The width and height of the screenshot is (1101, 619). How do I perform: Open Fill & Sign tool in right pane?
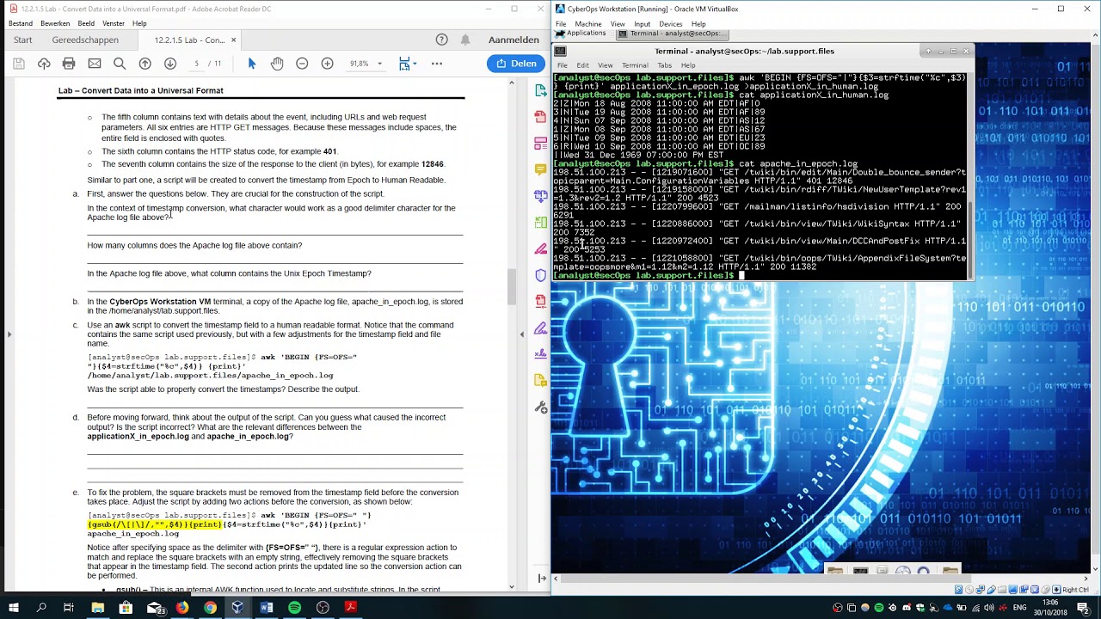540,328
